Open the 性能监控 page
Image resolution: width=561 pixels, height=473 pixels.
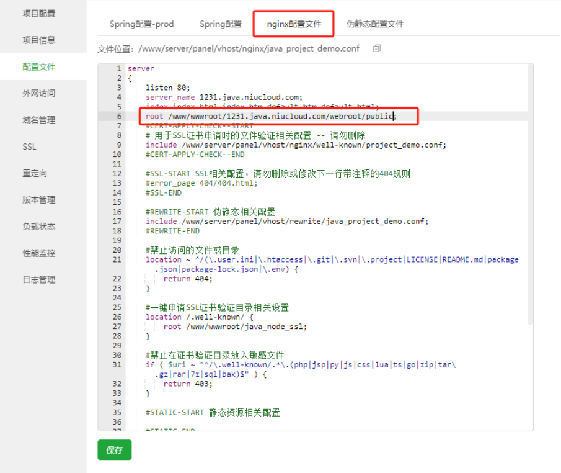point(39,254)
